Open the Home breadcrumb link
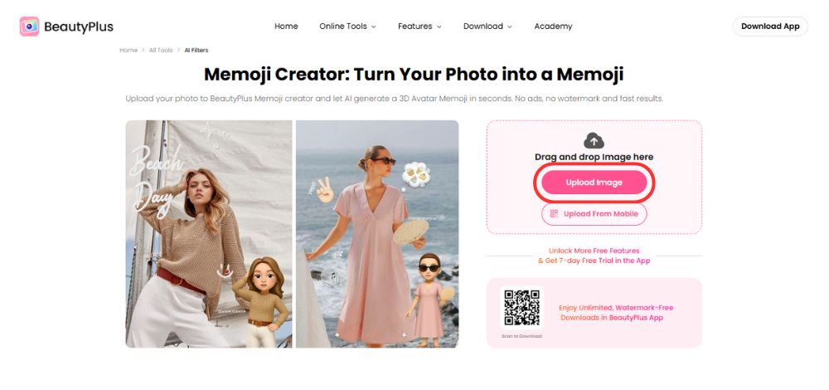This screenshot has height=390, width=829. (128, 51)
